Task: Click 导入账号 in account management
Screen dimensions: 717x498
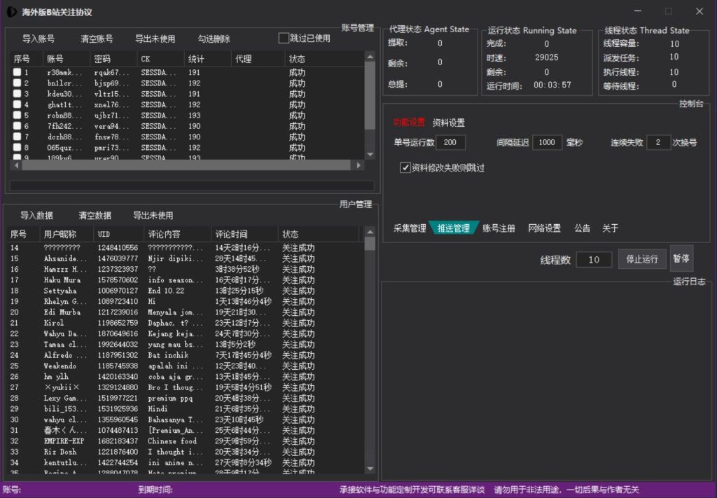Action: point(39,39)
